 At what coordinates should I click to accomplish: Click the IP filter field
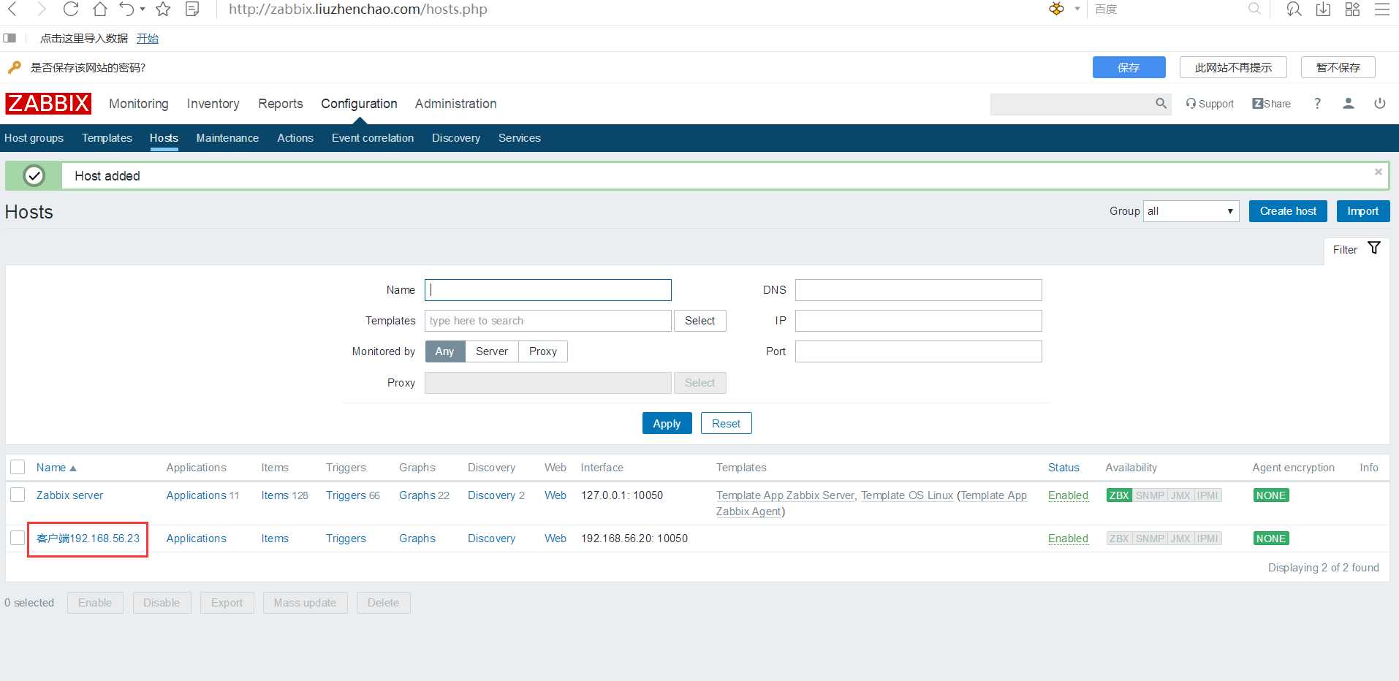(x=919, y=321)
